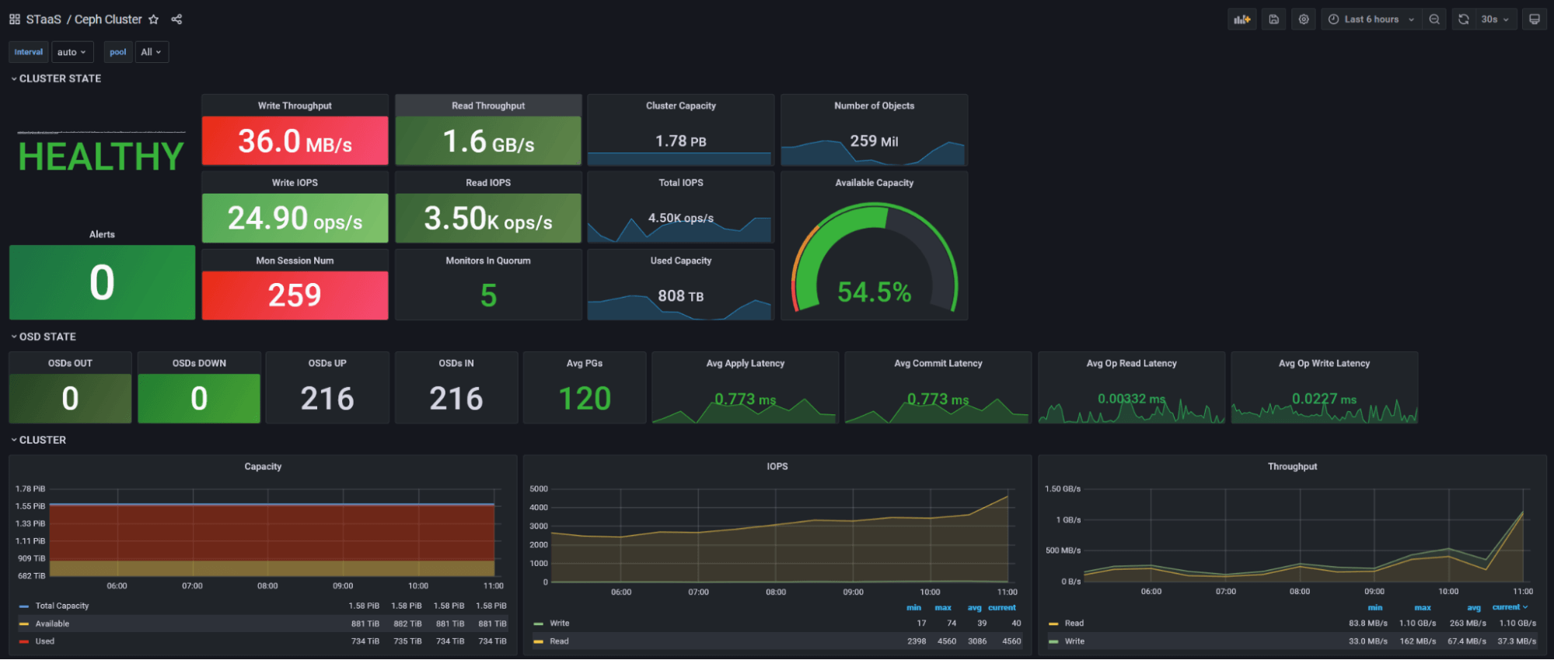Viewport: 1554px width, 660px height.
Task: Open dashboard settings gear
Action: point(1304,19)
